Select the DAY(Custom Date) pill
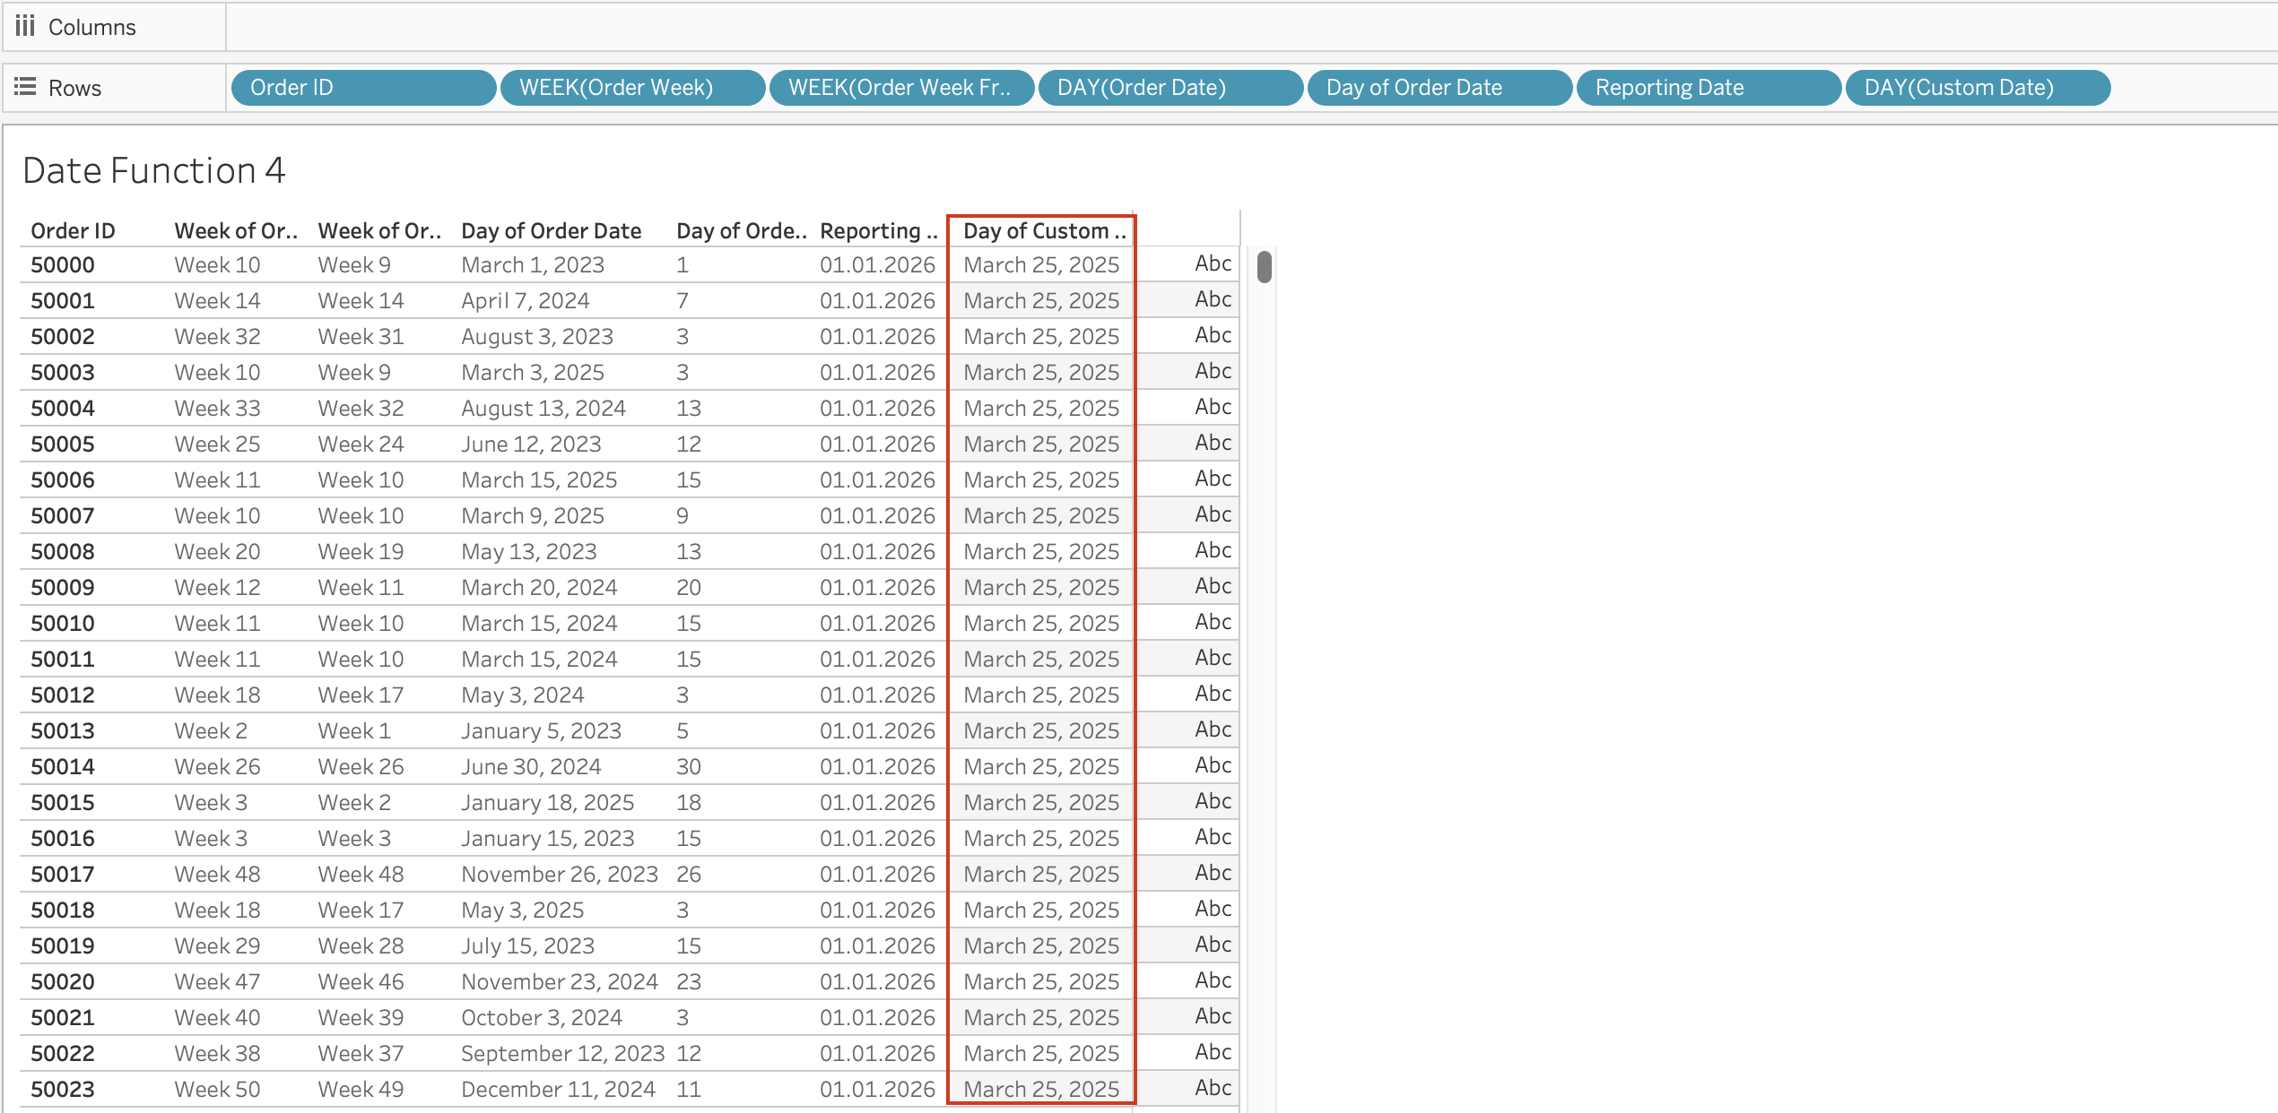 point(1977,87)
